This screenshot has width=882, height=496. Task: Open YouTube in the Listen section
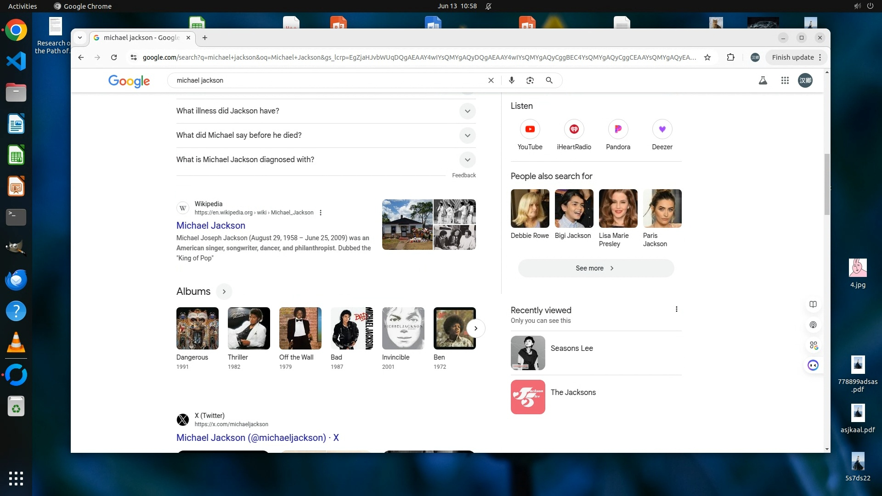[x=530, y=130]
